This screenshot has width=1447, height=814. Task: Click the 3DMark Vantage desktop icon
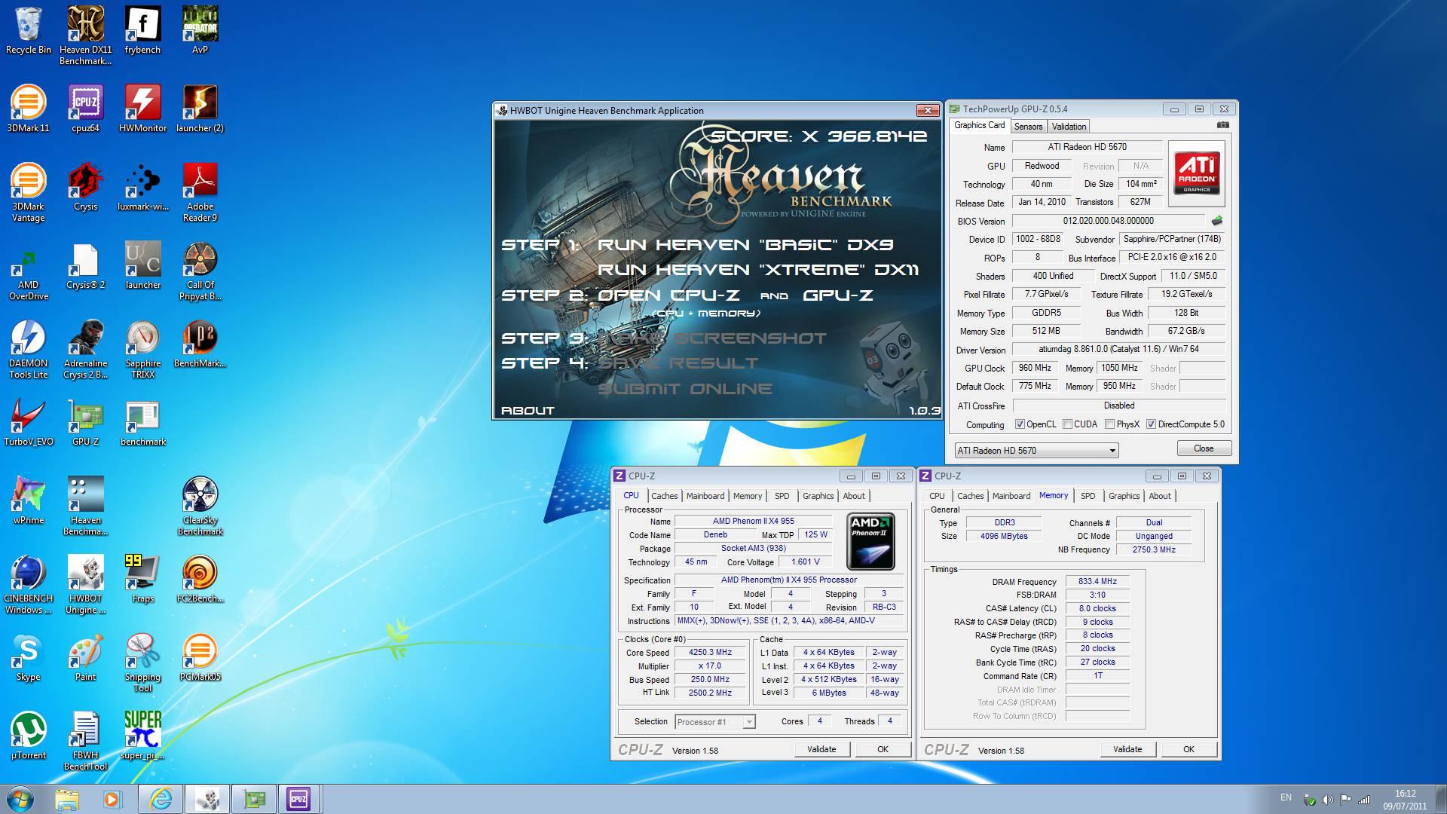click(29, 192)
